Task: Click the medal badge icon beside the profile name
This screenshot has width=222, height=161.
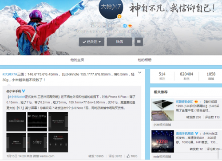Action: [x=131, y=26]
